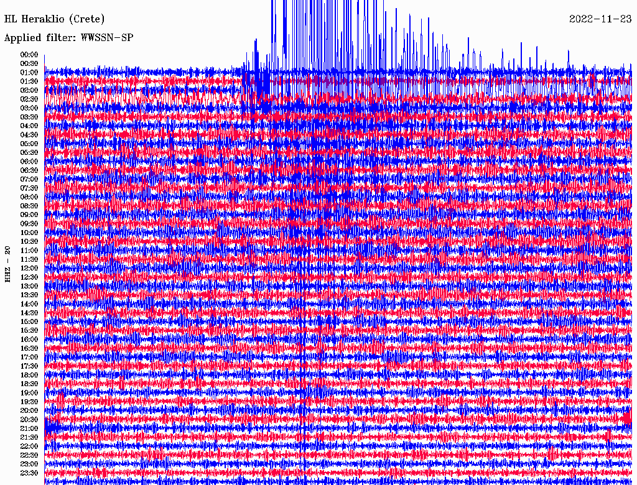Viewport: 637px width, 485px height.
Task: Select the 10:00 time marker
Action: tap(29, 233)
